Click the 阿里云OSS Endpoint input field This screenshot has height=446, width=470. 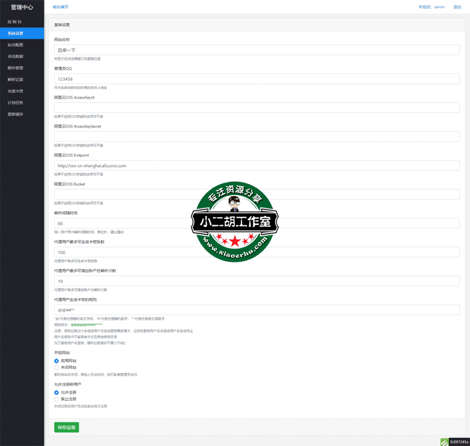tap(257, 165)
